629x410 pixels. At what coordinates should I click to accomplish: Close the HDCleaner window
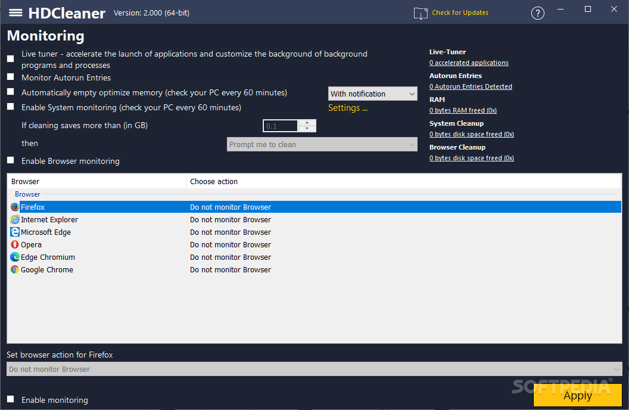click(x=614, y=9)
